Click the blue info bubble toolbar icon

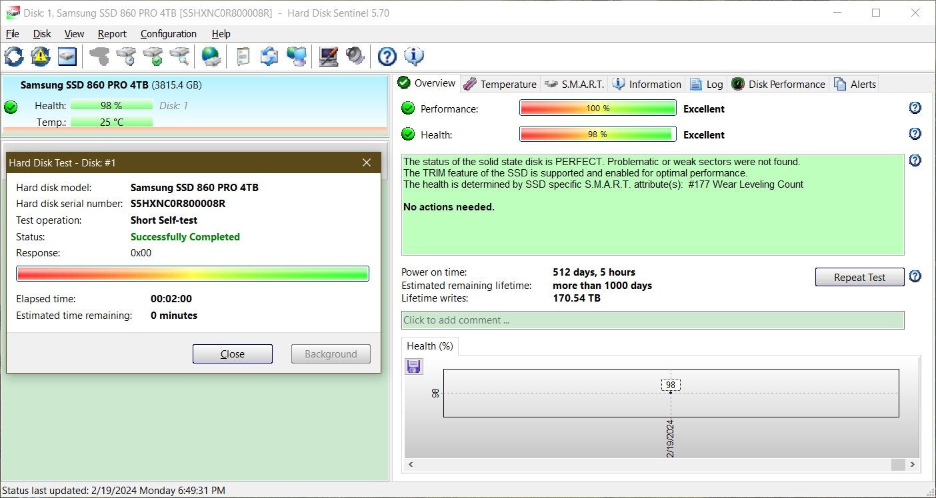point(414,56)
